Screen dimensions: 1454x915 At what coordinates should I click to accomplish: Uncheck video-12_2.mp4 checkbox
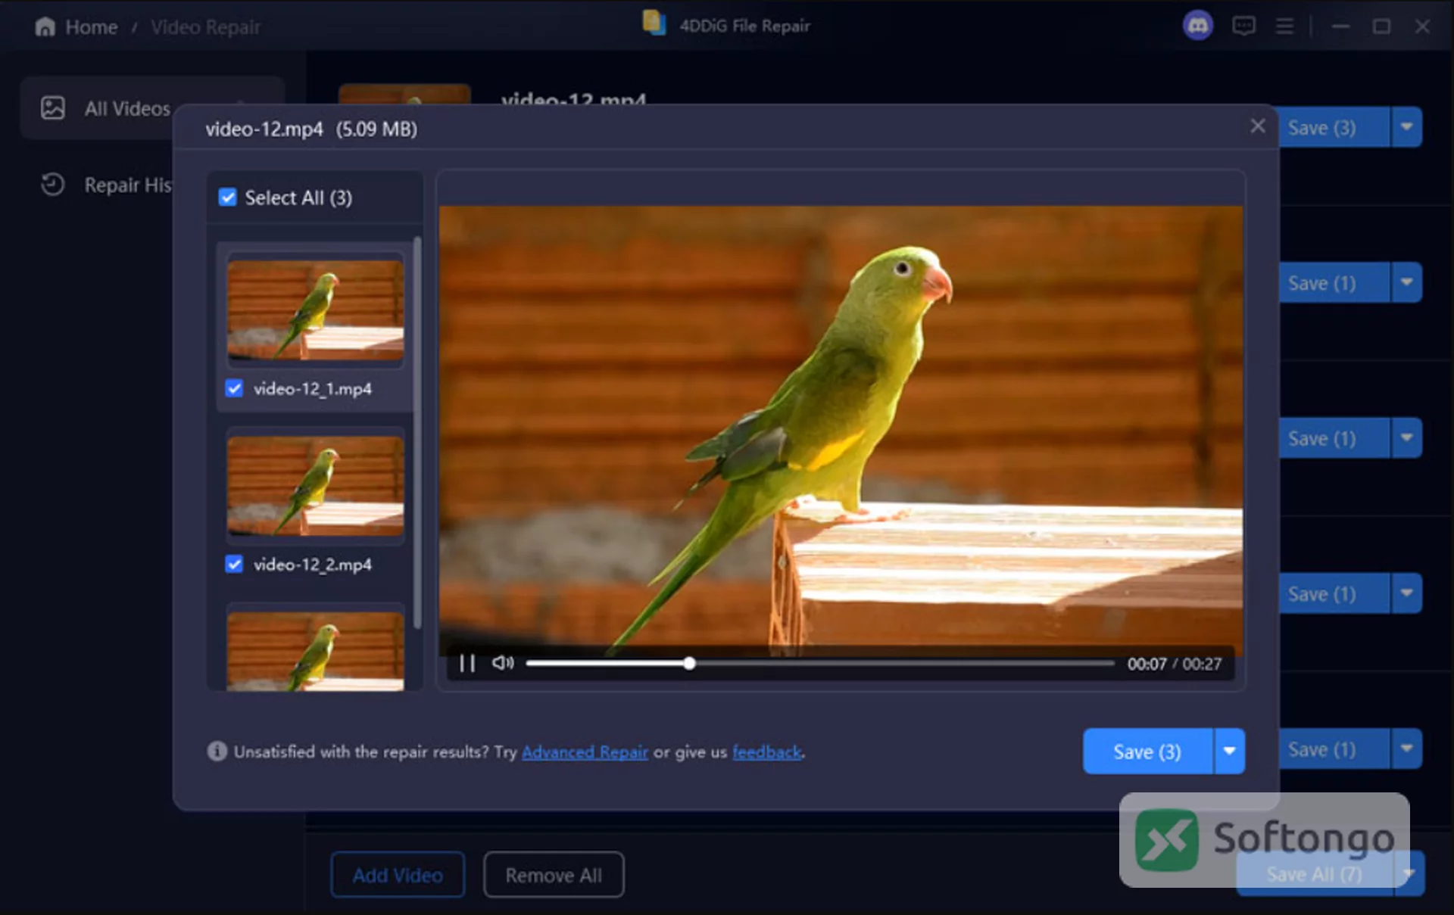point(234,565)
